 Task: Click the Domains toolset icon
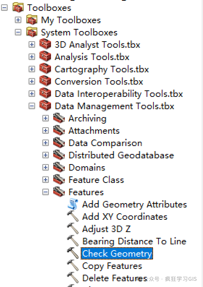[59, 167]
